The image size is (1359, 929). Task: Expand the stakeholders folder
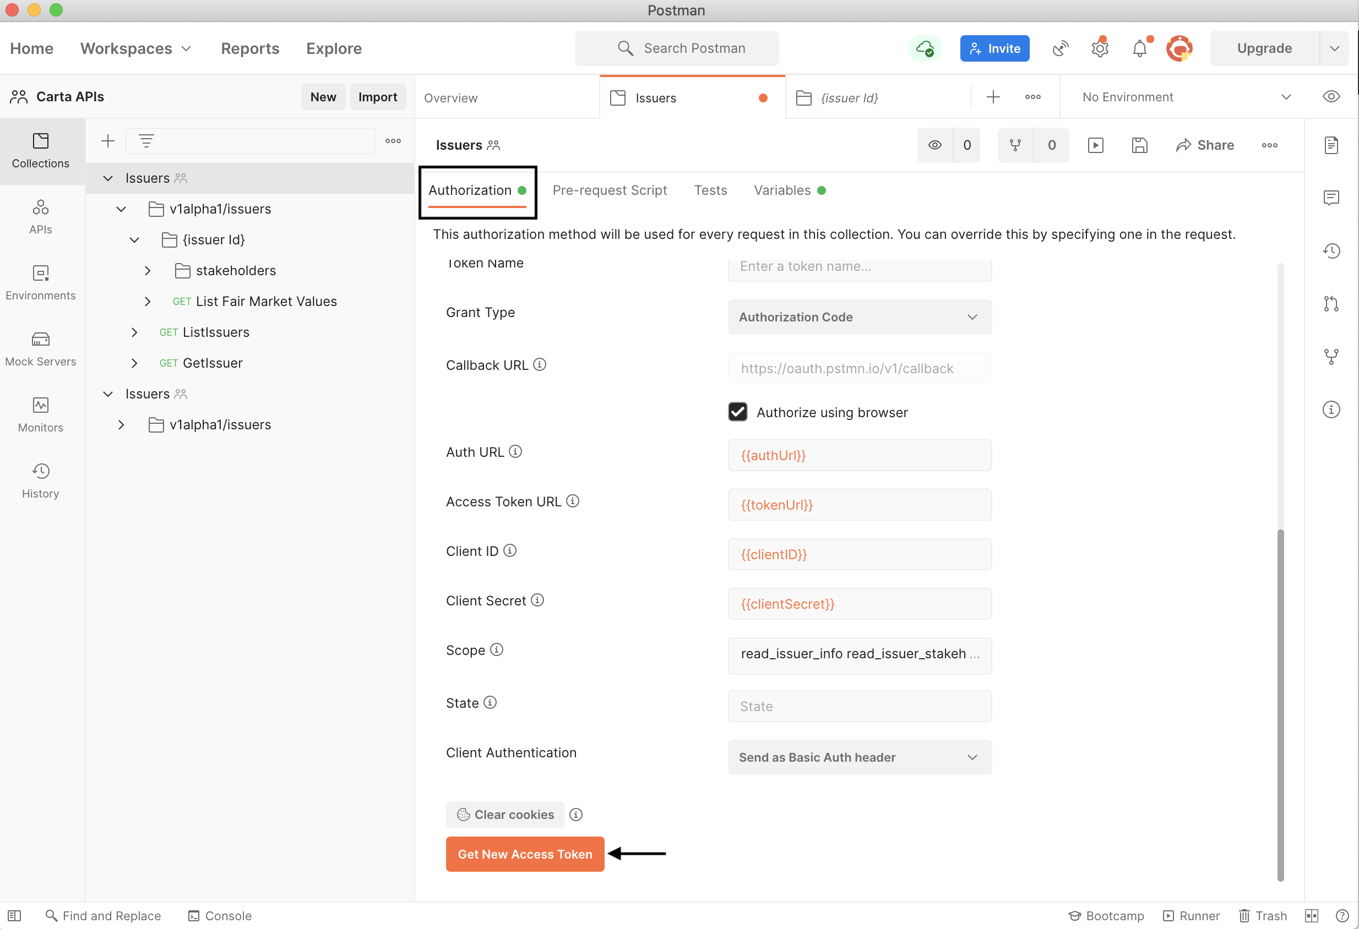coord(148,271)
